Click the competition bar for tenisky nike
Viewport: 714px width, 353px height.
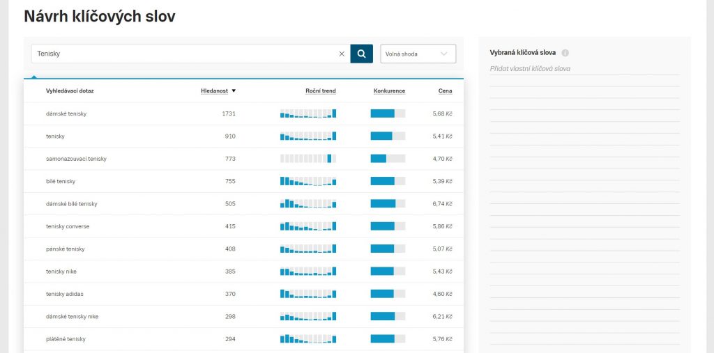(x=388, y=272)
